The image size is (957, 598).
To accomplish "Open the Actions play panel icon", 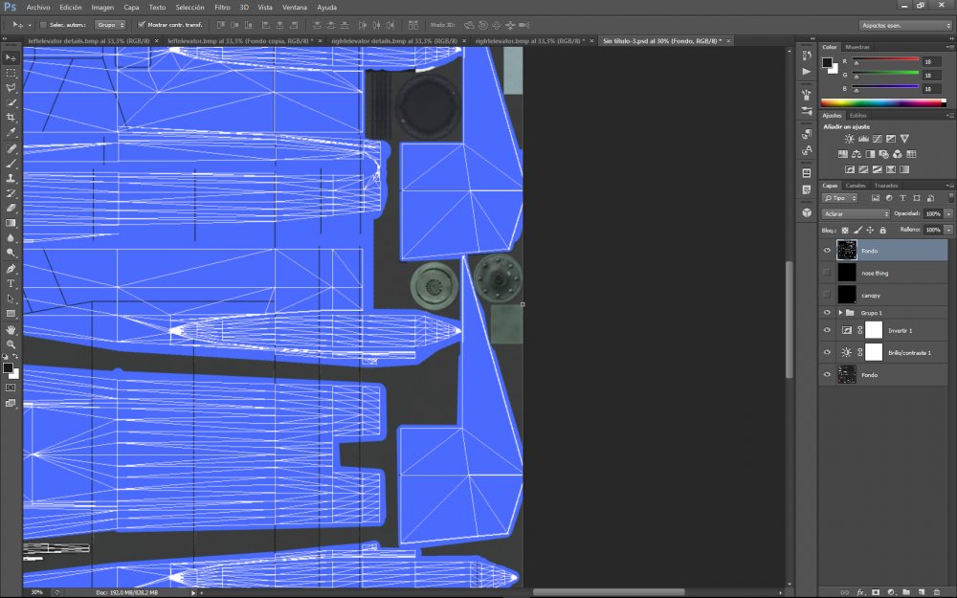I will 807,72.
